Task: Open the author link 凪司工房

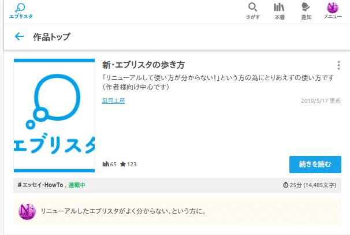Action: [113, 101]
